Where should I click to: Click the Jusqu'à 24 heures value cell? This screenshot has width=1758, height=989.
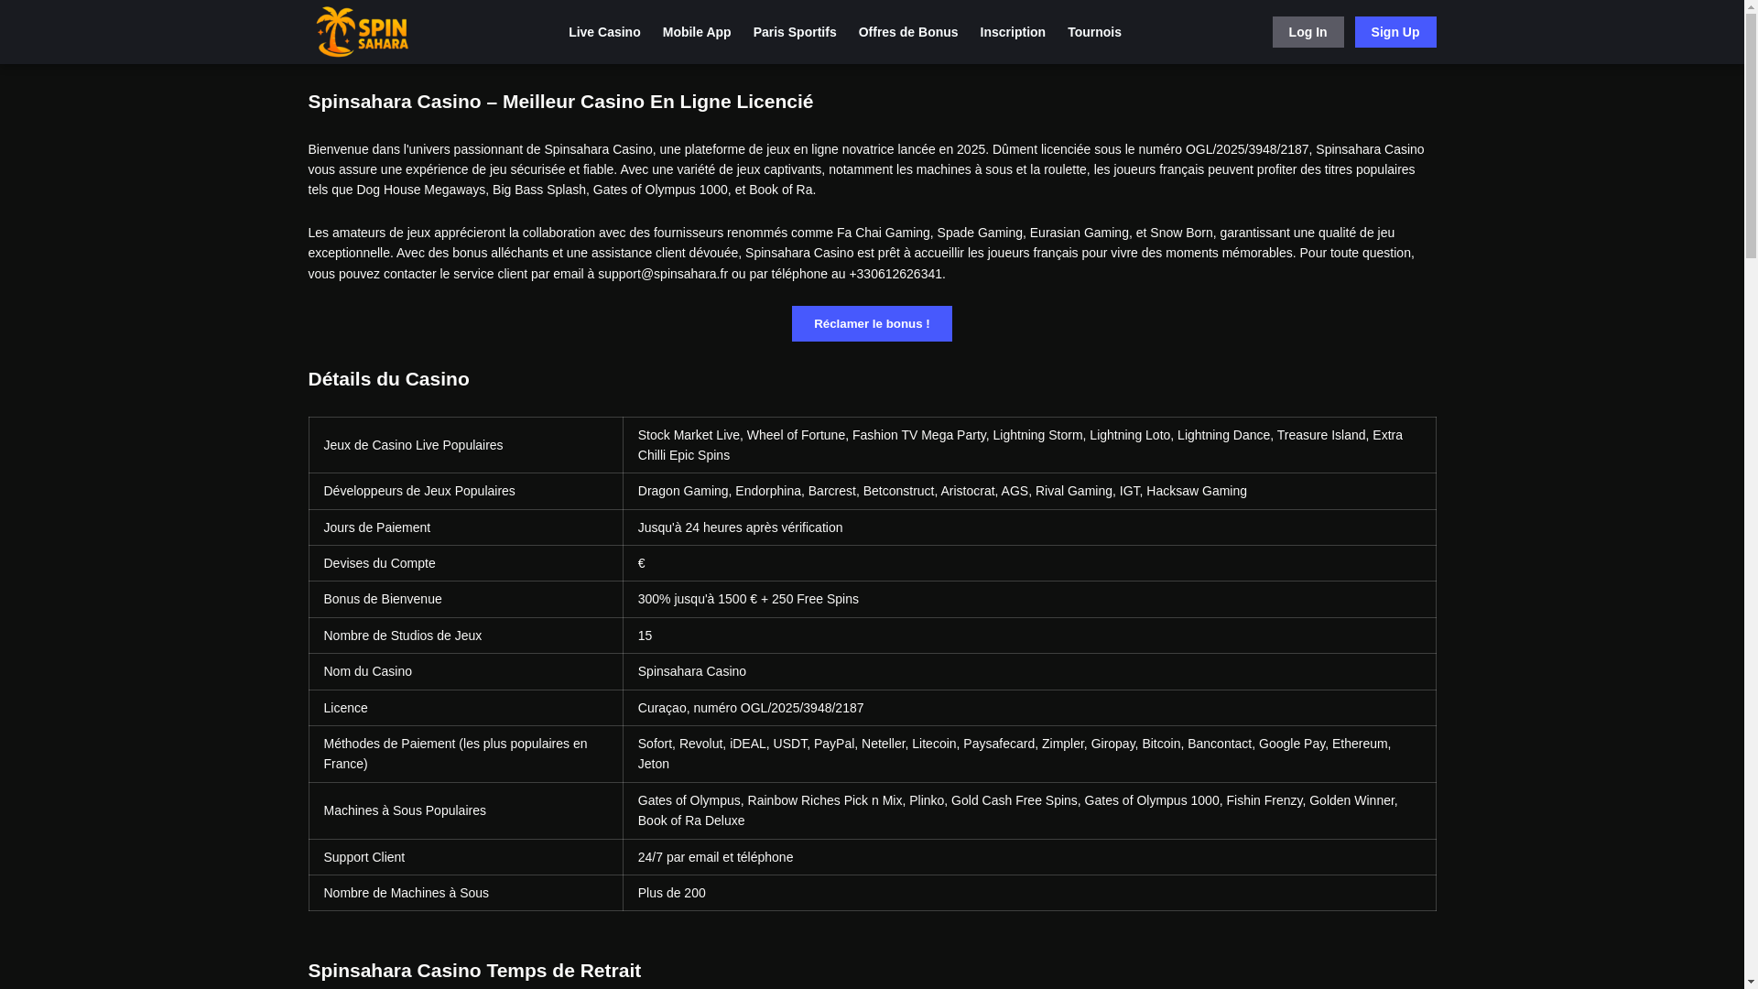(1029, 527)
